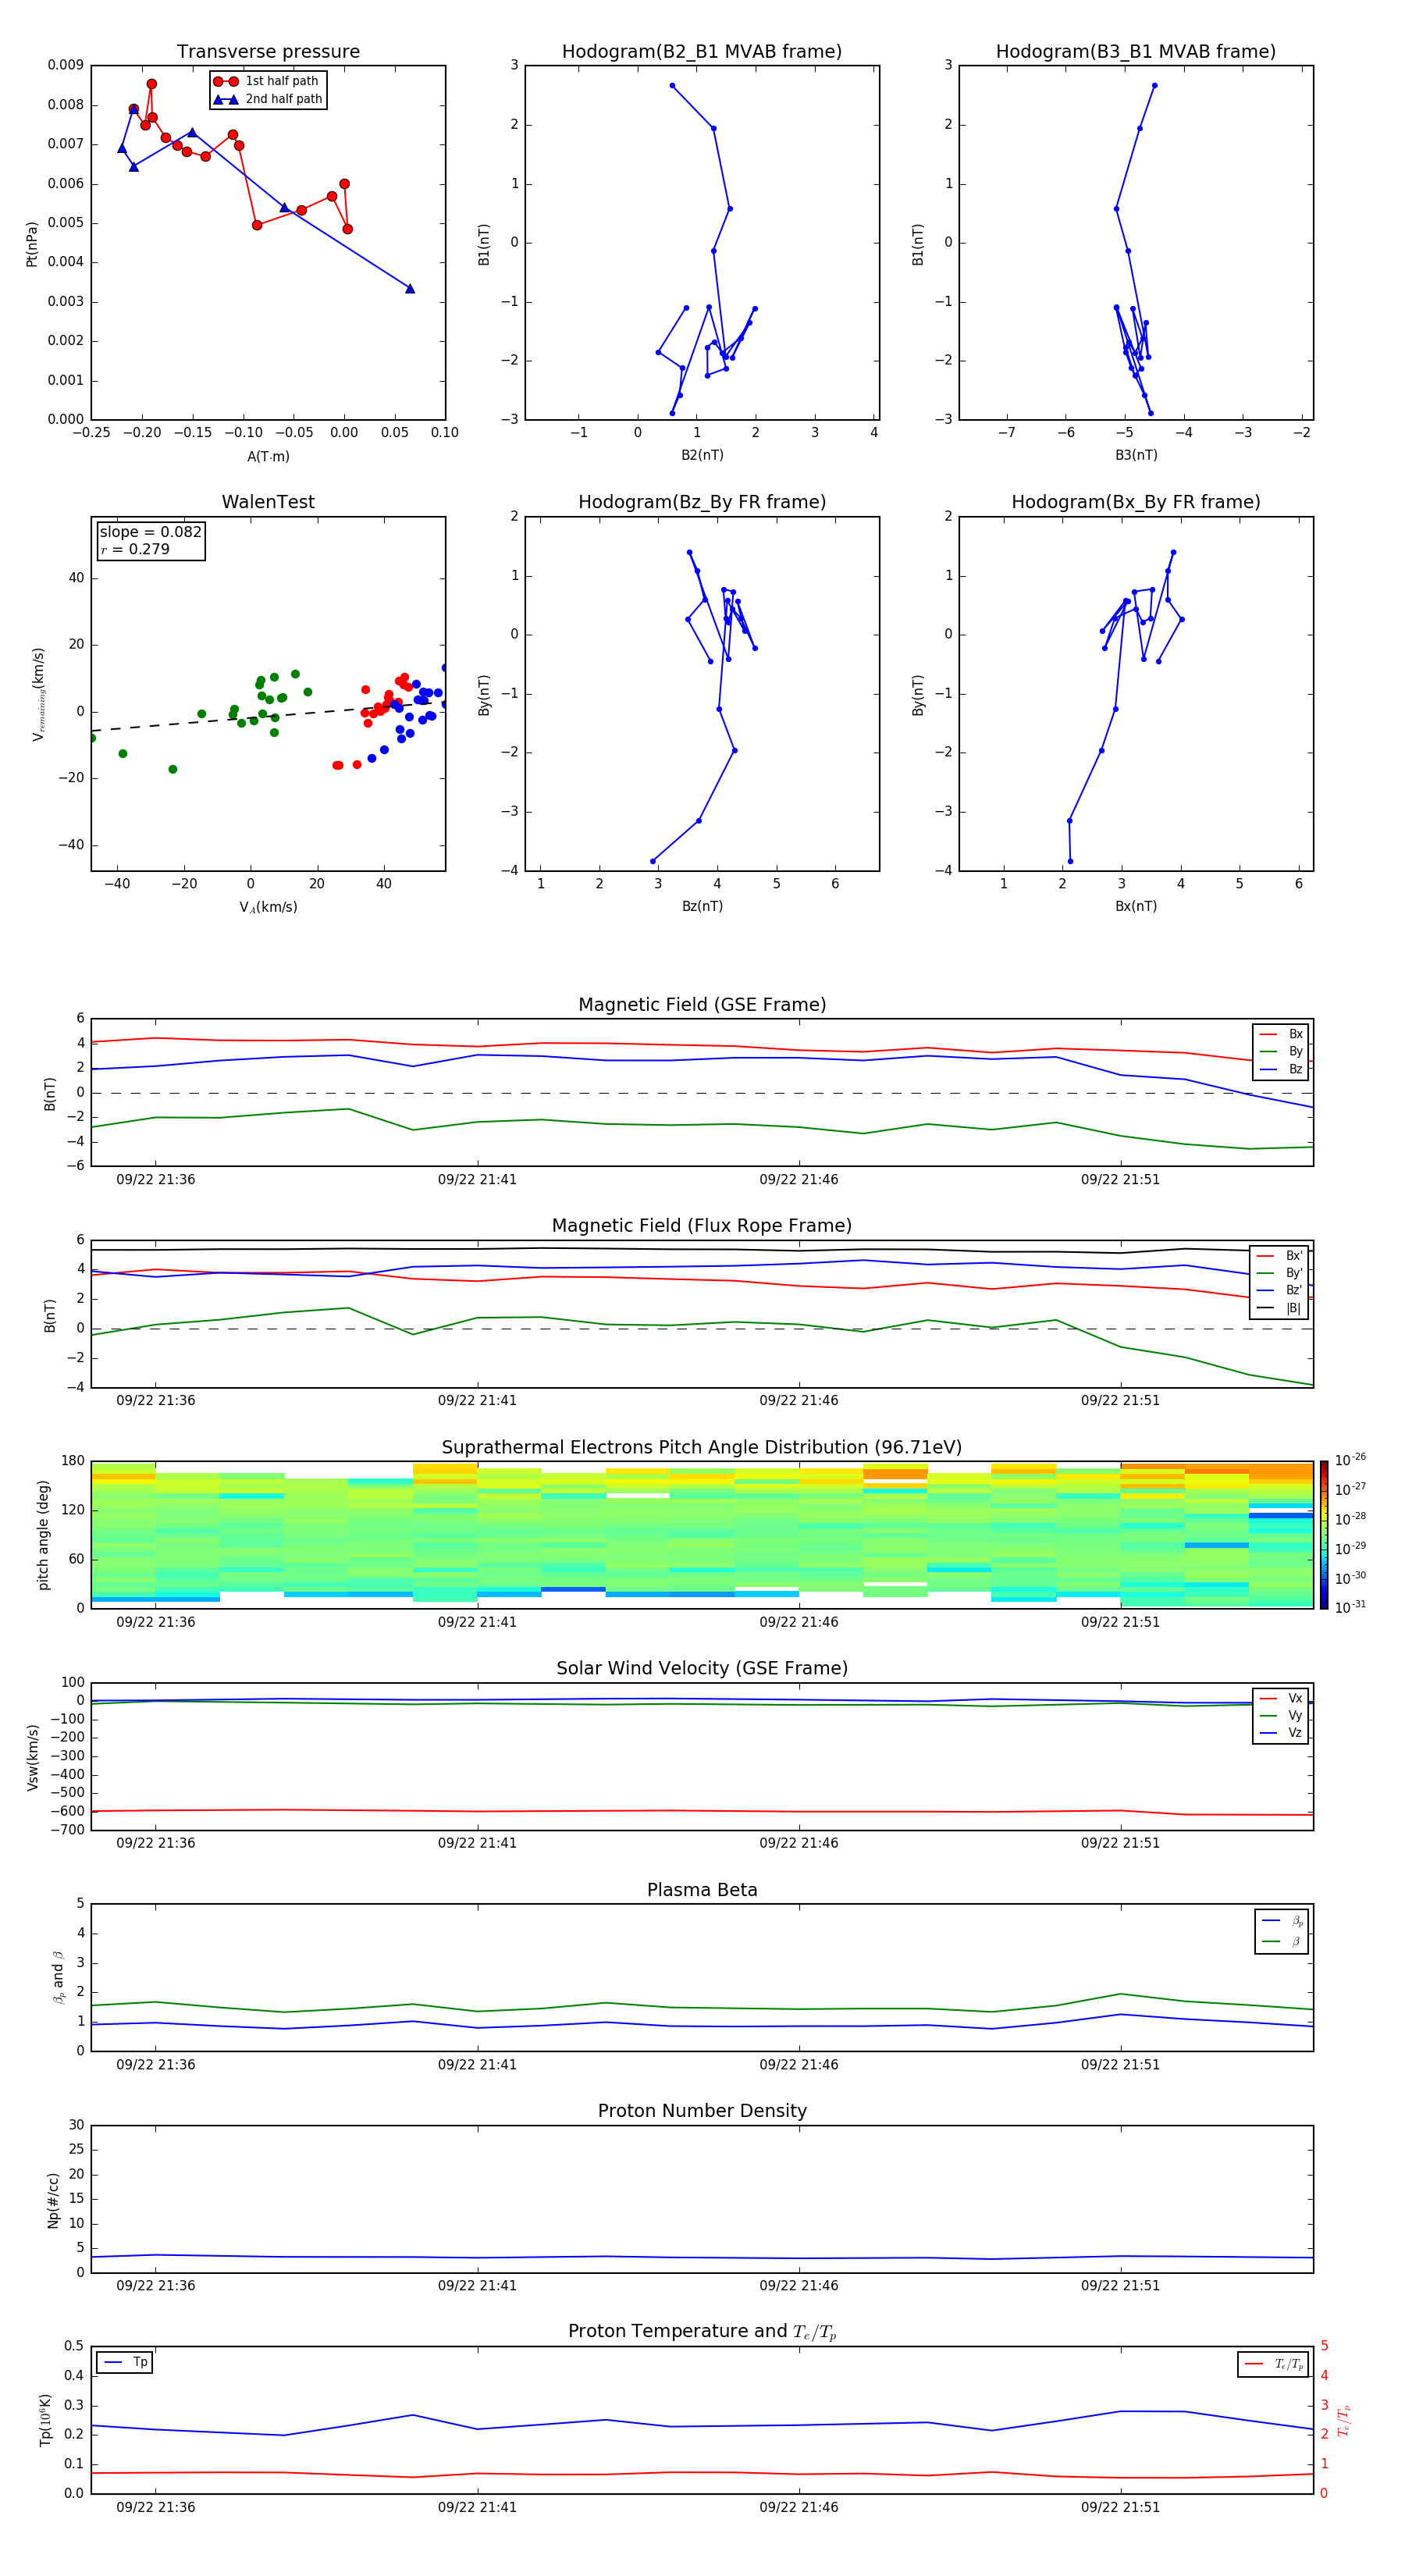
Task: Select the Bx legend entry in GSE Frame
Action: point(1281,1034)
